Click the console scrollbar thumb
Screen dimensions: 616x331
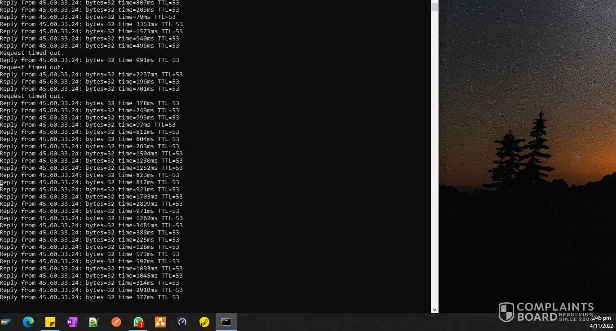pyautogui.click(x=434, y=7)
